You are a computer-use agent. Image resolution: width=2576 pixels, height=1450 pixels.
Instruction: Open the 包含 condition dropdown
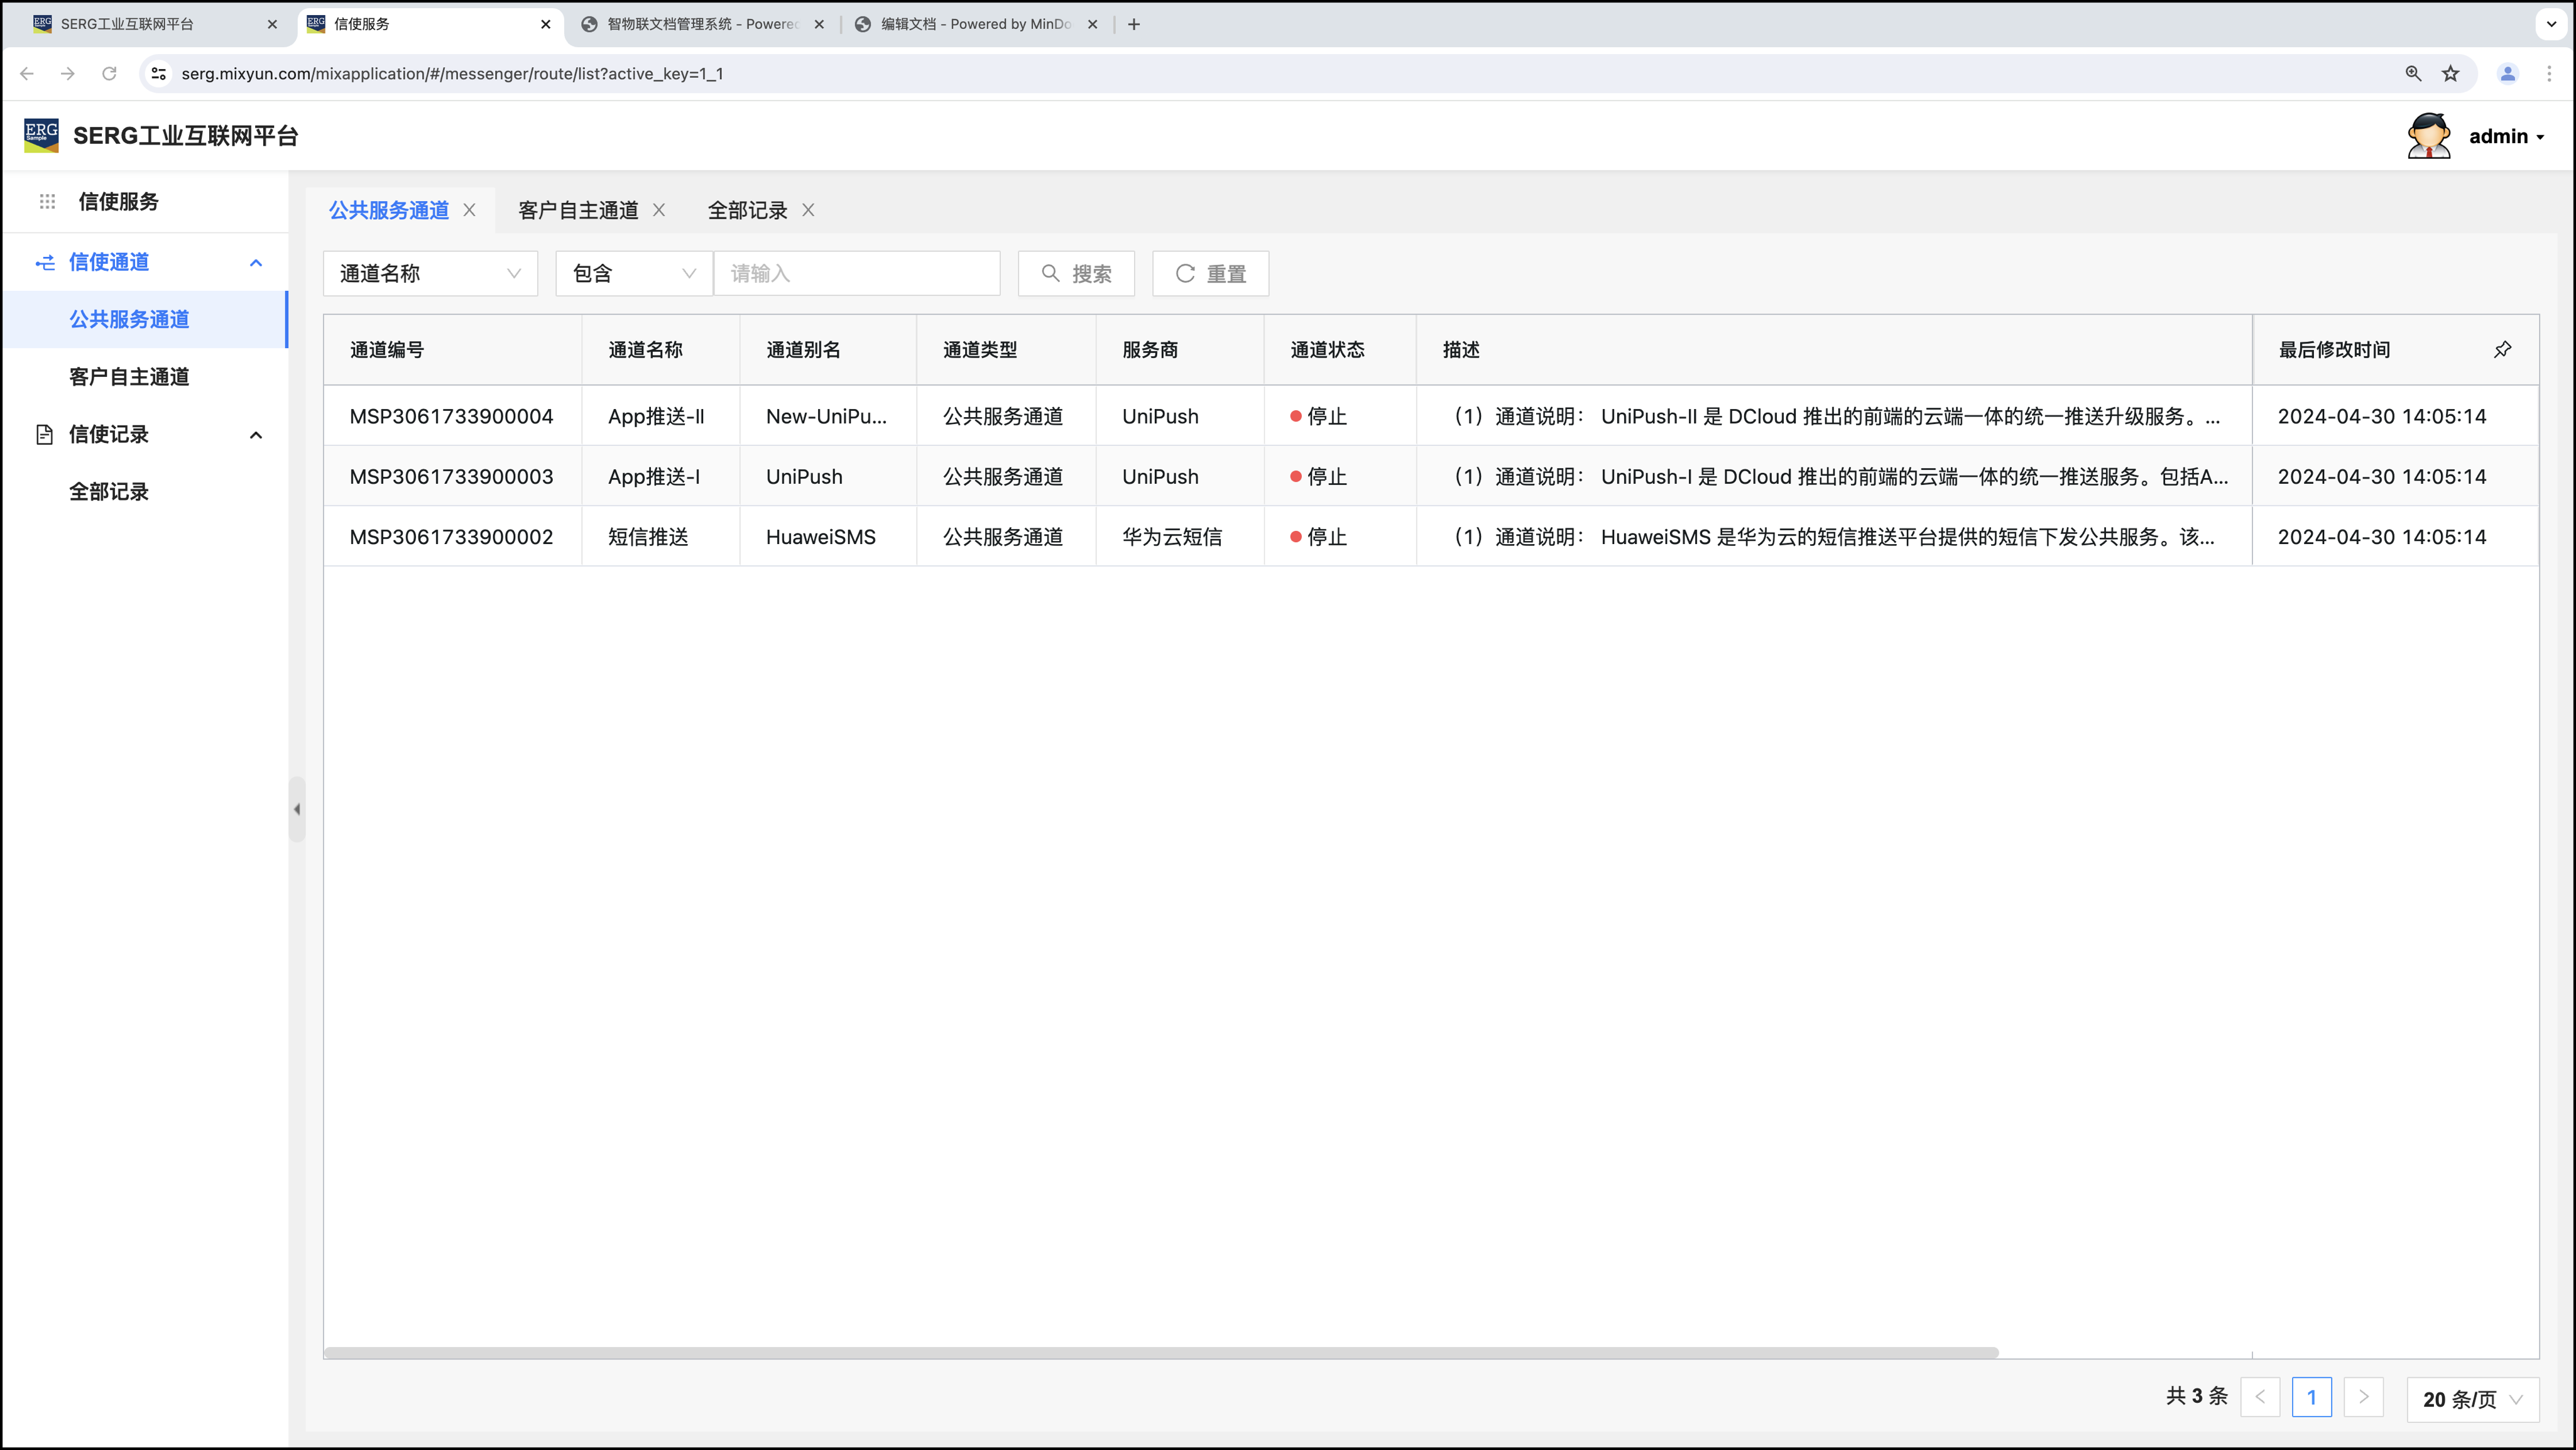[633, 273]
